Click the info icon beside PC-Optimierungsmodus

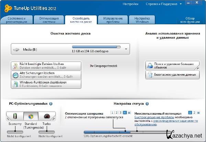point(51,103)
